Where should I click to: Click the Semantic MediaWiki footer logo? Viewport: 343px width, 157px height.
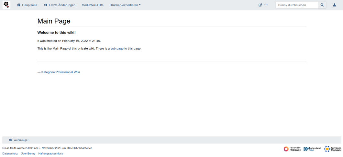tap(333, 149)
